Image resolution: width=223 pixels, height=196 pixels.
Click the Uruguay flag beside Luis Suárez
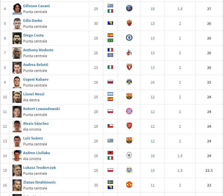point(110,141)
